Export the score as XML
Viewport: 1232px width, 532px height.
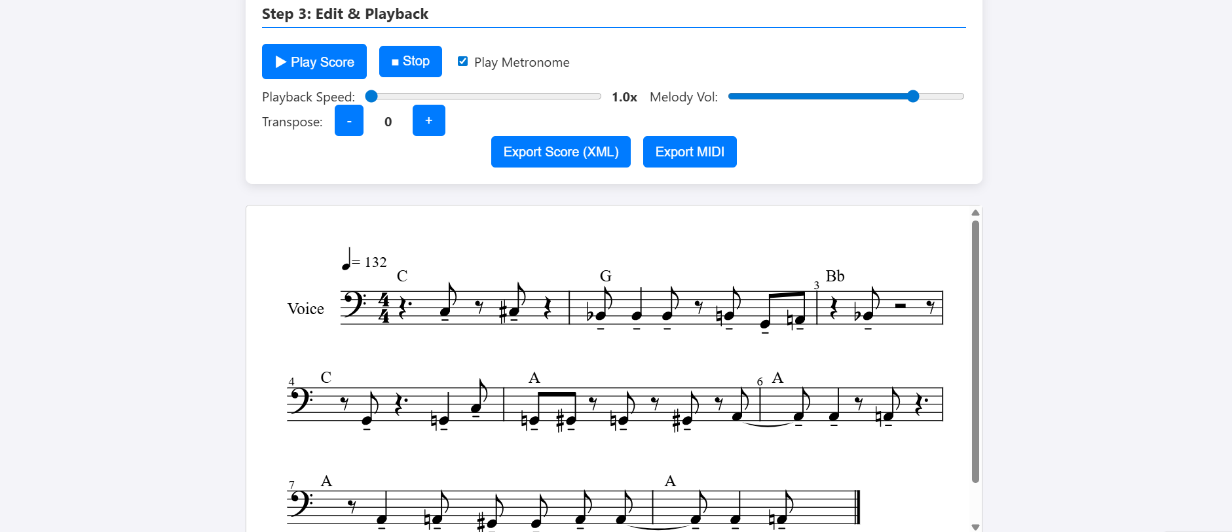click(x=561, y=152)
